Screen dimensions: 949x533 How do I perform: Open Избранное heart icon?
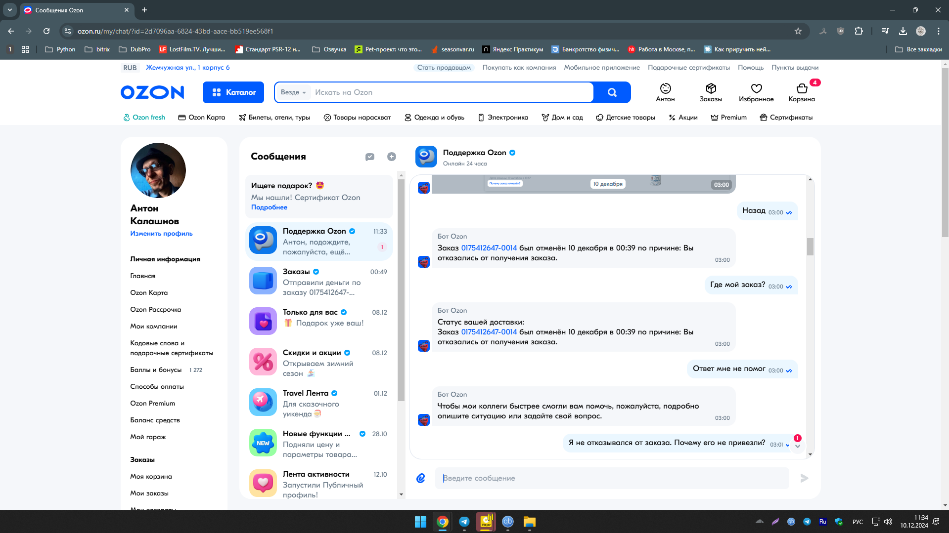[756, 92]
